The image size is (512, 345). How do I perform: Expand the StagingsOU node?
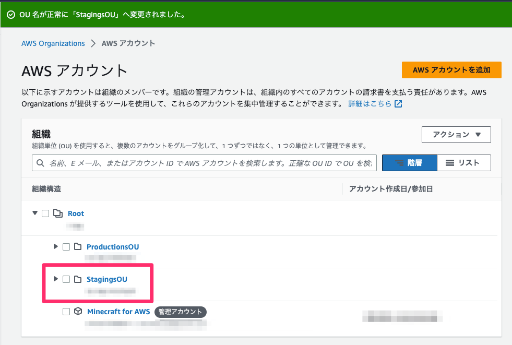pos(55,279)
